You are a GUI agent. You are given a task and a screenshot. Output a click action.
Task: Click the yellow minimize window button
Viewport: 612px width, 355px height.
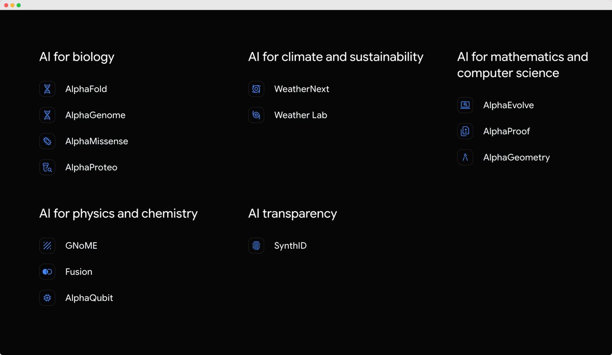pyautogui.click(x=13, y=5)
